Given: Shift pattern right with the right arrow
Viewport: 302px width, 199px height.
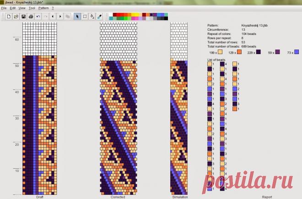Looking at the screenshot, I should (x=60, y=17).
